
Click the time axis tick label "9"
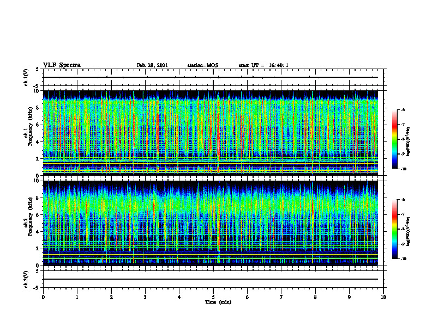[349, 297]
